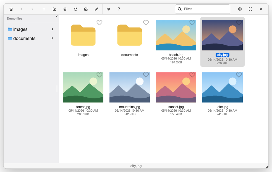Toggle preview with the eye icon

tap(108, 9)
